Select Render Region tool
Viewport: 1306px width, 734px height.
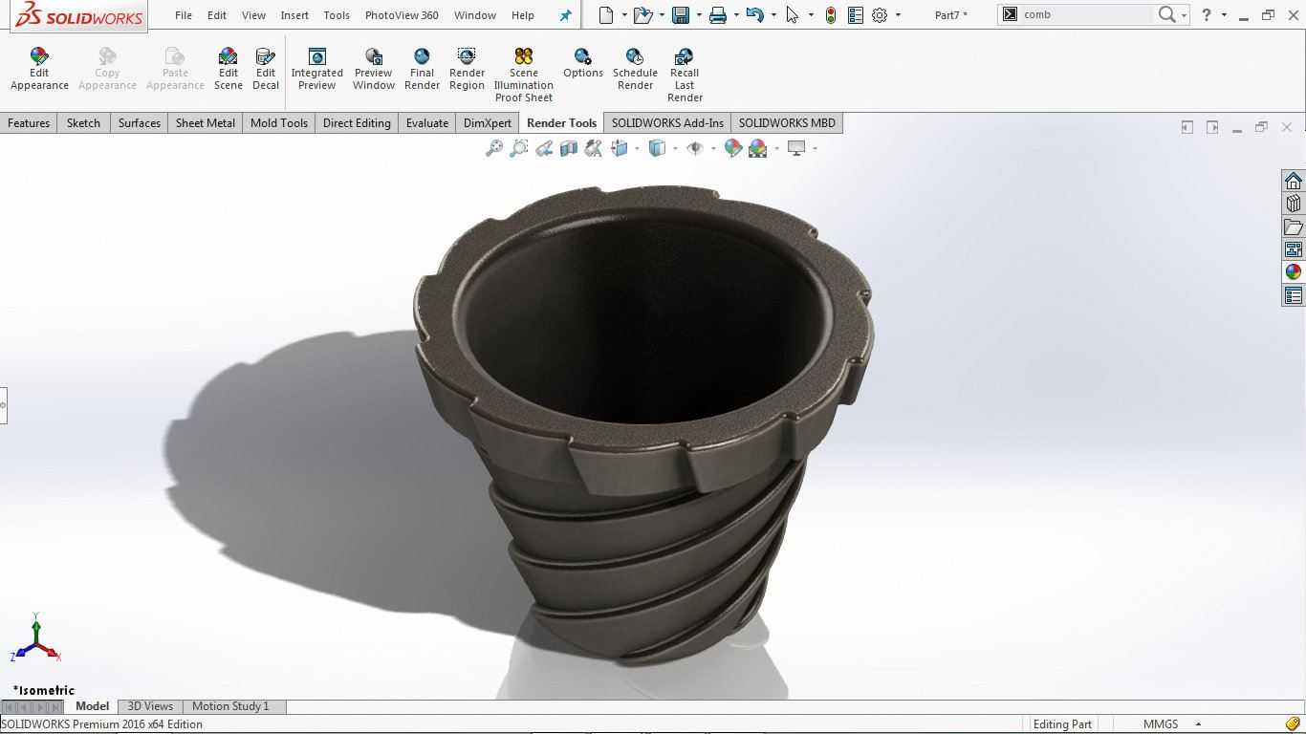click(467, 69)
